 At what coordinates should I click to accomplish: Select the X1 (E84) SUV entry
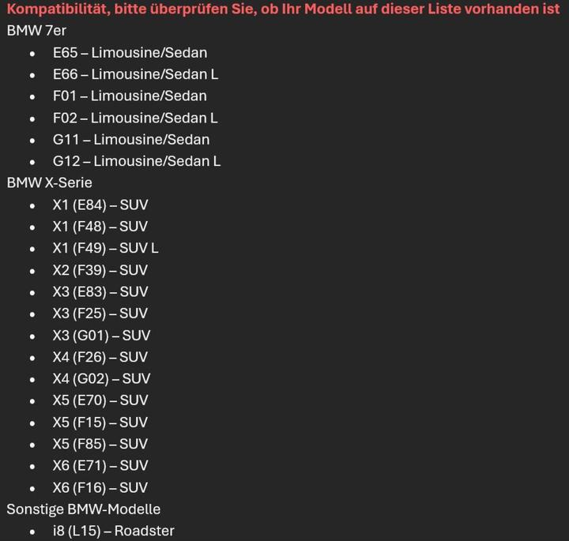click(100, 205)
